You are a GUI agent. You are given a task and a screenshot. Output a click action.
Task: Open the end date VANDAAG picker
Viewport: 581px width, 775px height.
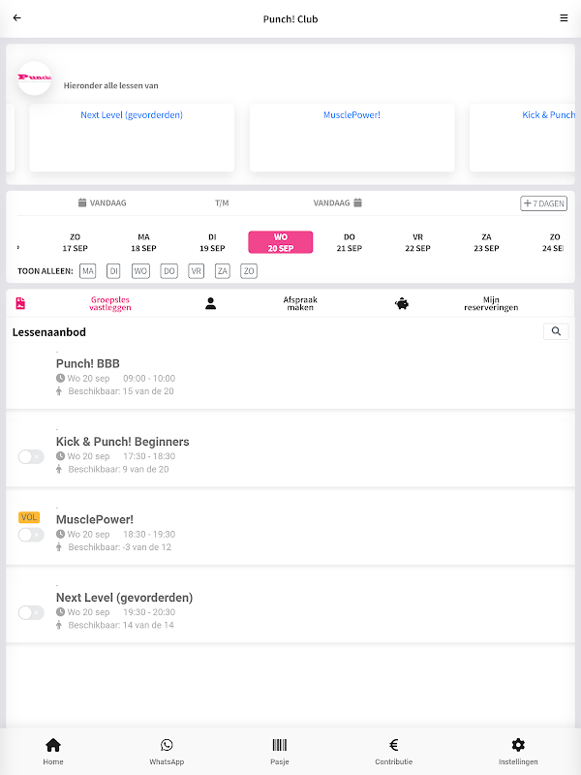pyautogui.click(x=337, y=203)
